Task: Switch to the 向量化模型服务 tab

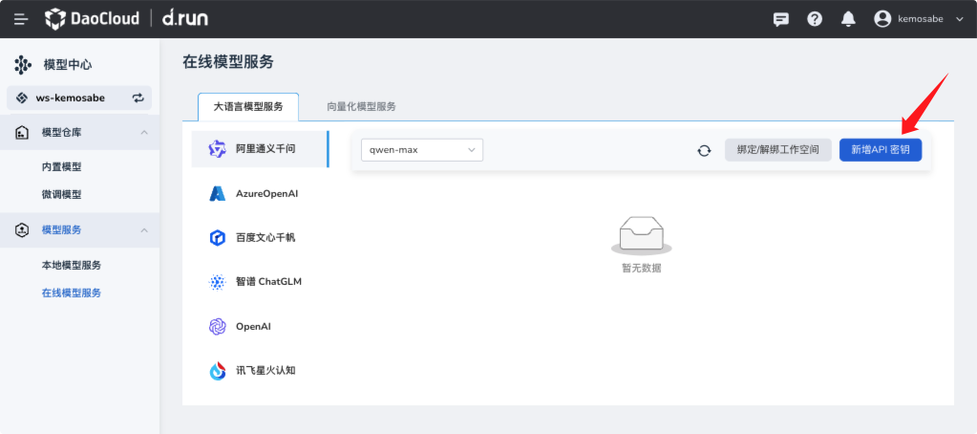Action: pos(361,107)
